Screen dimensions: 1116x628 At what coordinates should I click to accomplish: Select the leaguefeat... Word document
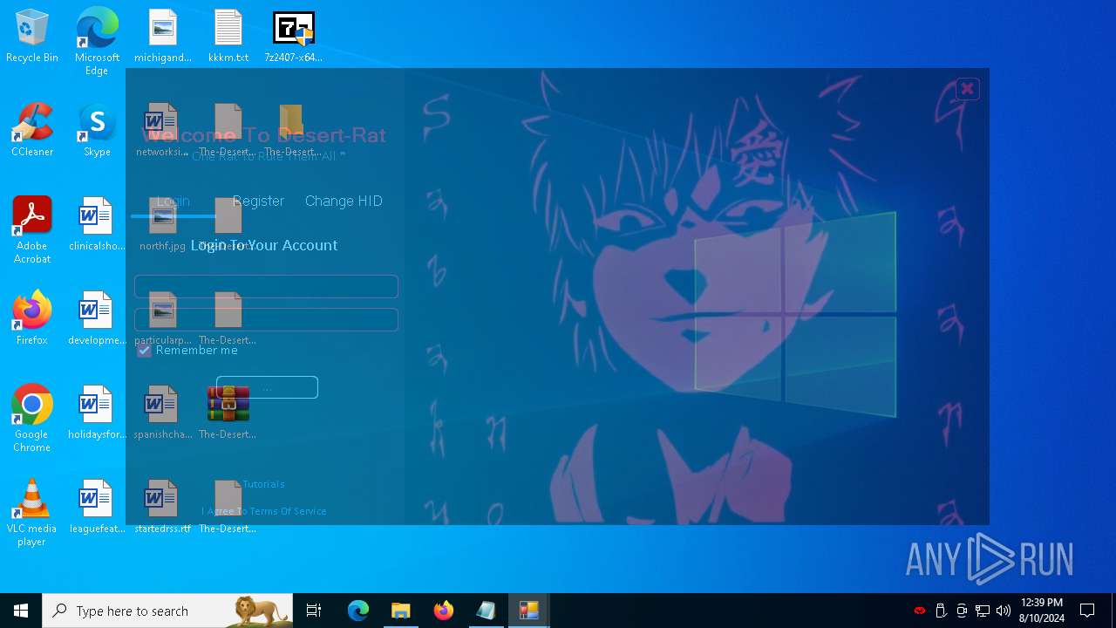(97, 508)
